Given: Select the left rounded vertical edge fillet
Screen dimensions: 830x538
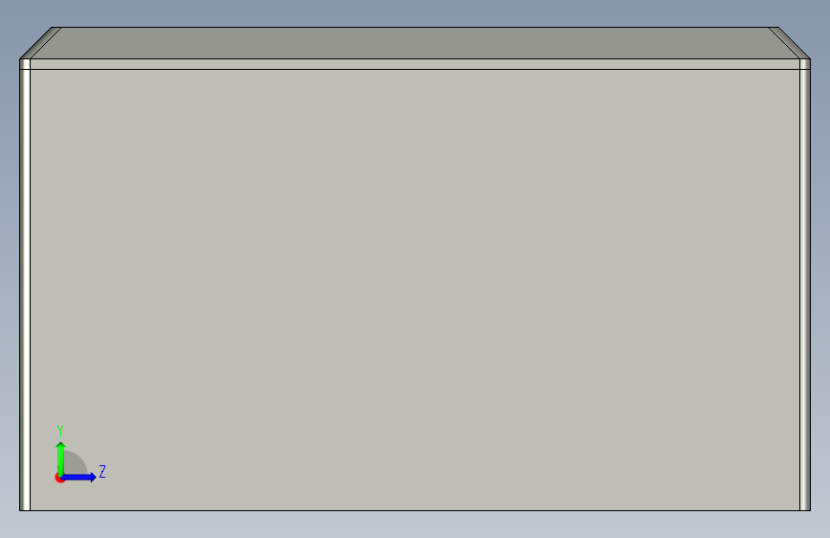Looking at the screenshot, I should click(x=25, y=284).
